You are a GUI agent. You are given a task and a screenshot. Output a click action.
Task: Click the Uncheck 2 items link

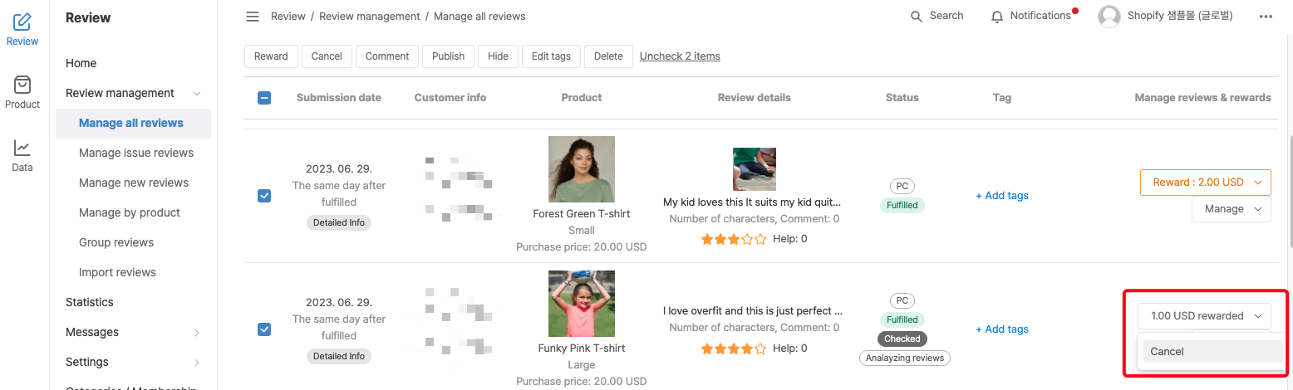tap(680, 56)
